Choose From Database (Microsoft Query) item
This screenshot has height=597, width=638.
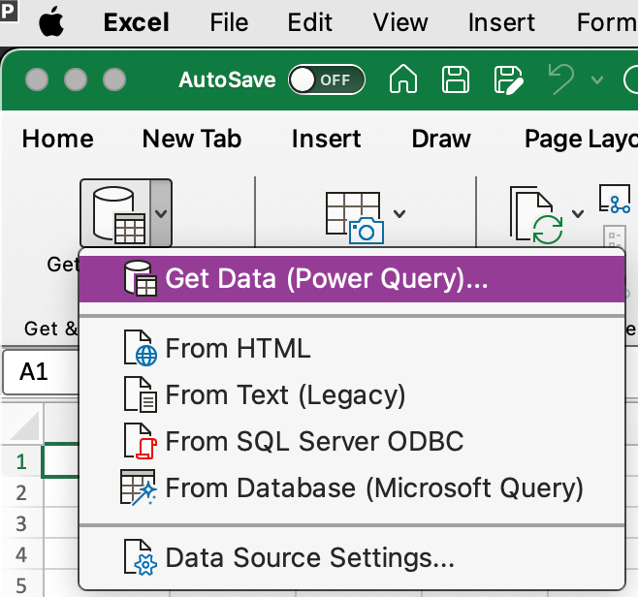[352, 487]
